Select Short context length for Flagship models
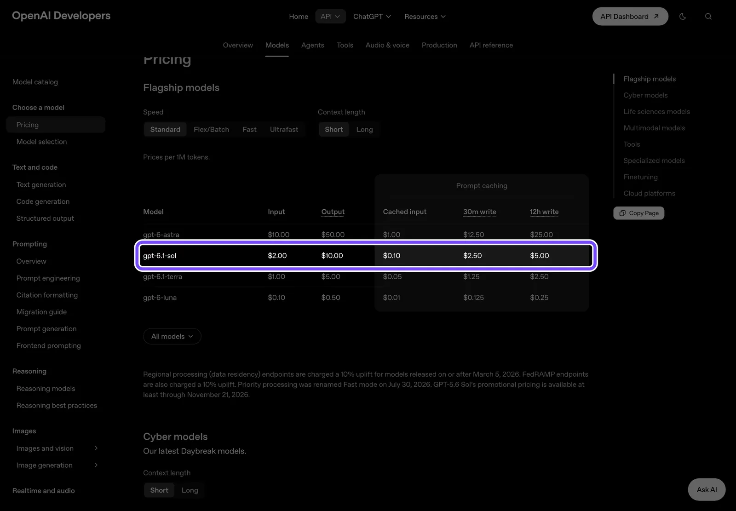This screenshot has width=736, height=511. click(334, 130)
